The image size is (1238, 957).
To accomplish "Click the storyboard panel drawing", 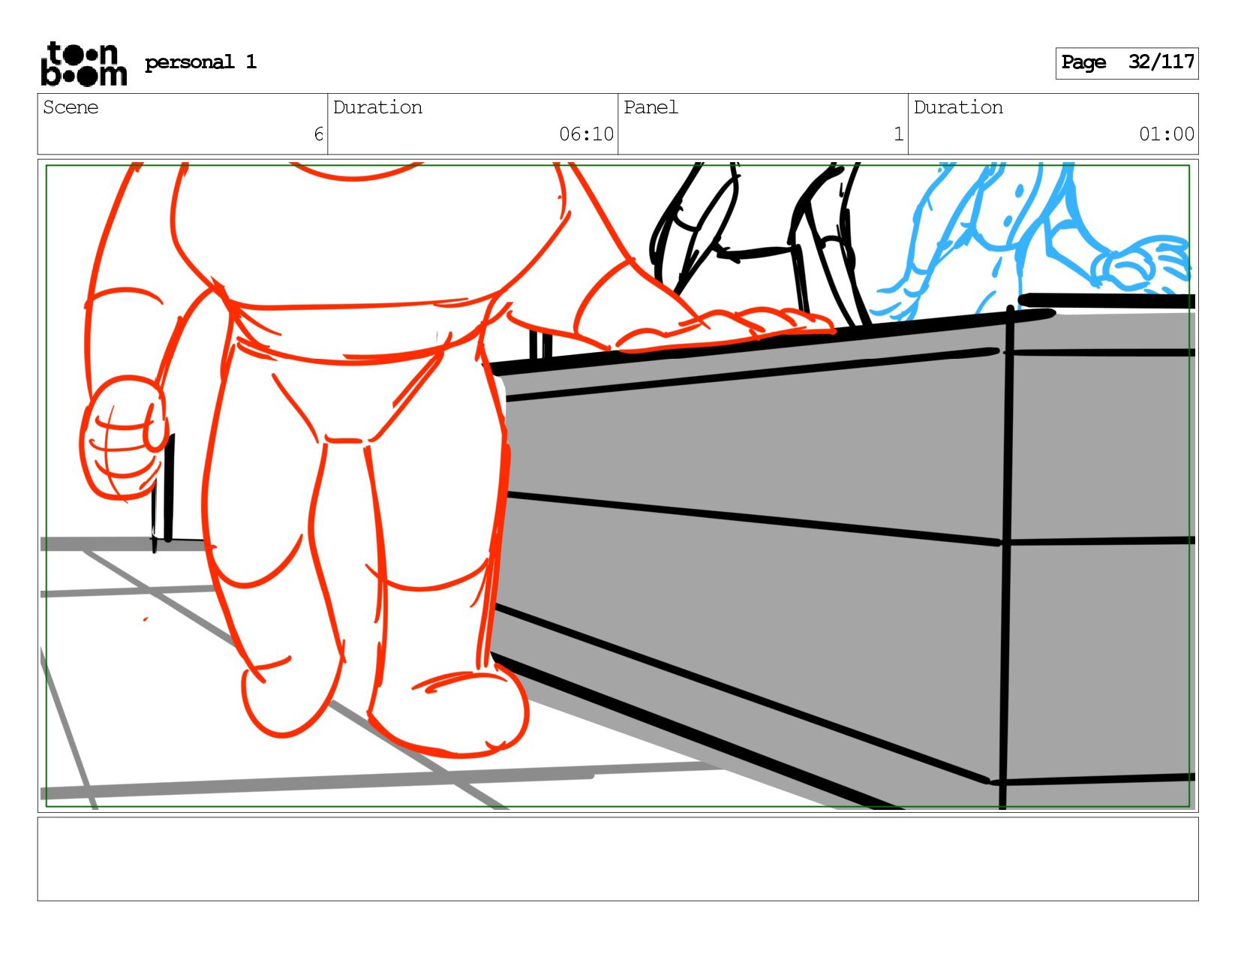I will (x=617, y=486).
